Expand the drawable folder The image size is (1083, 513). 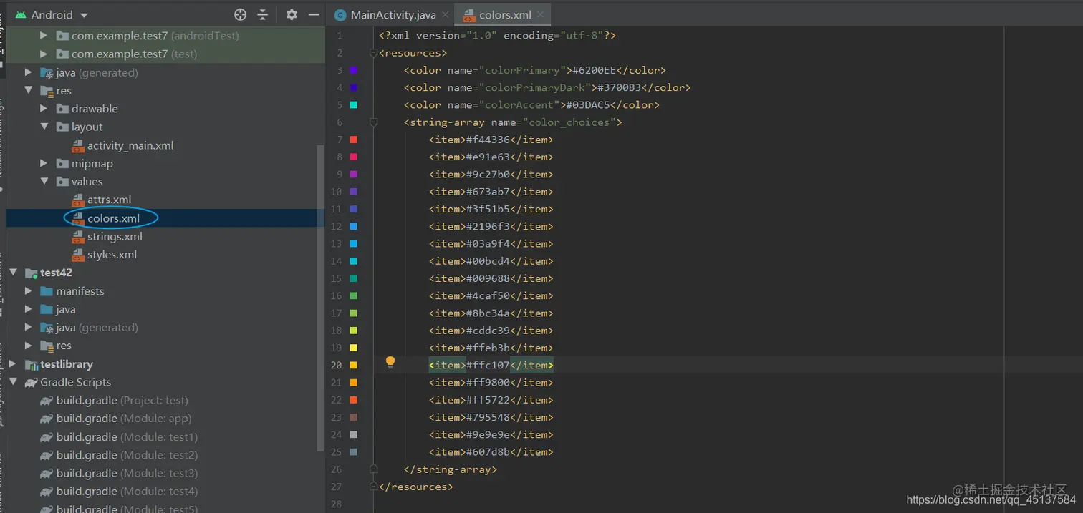click(x=44, y=109)
